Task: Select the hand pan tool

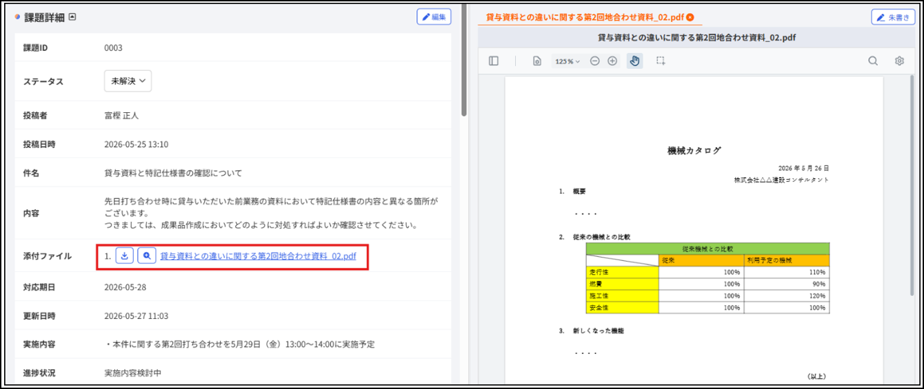Action: 635,61
